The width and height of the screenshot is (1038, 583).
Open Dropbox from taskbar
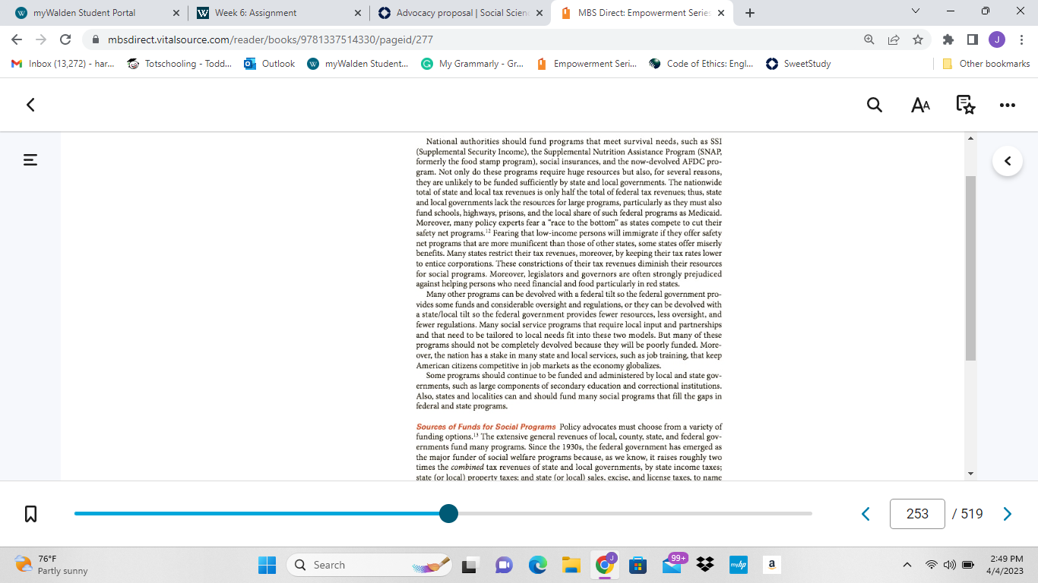(x=705, y=565)
